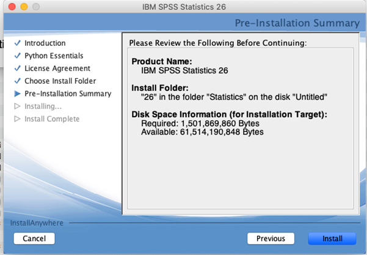
Task: Go back with the Previous button
Action: click(x=271, y=238)
